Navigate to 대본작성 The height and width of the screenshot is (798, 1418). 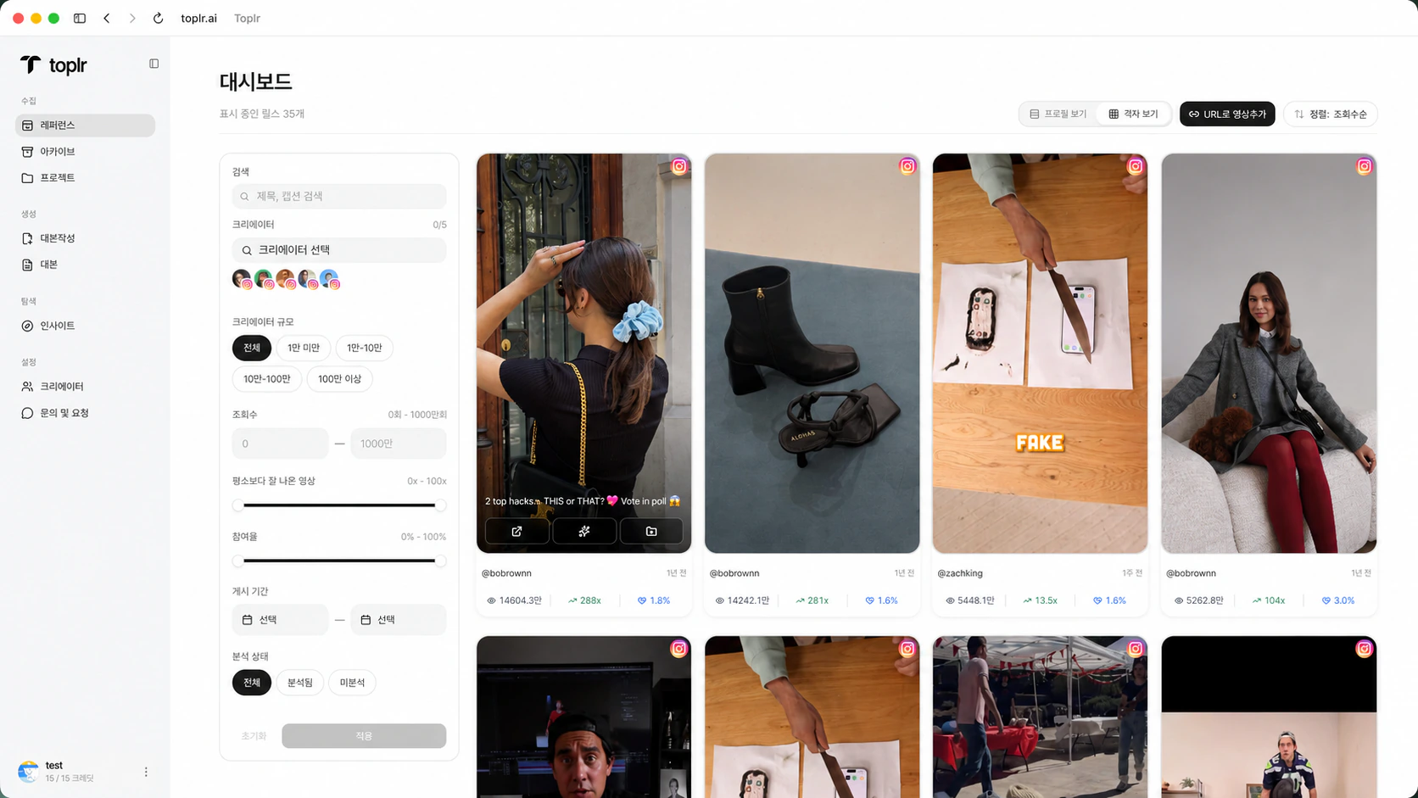[85, 238]
